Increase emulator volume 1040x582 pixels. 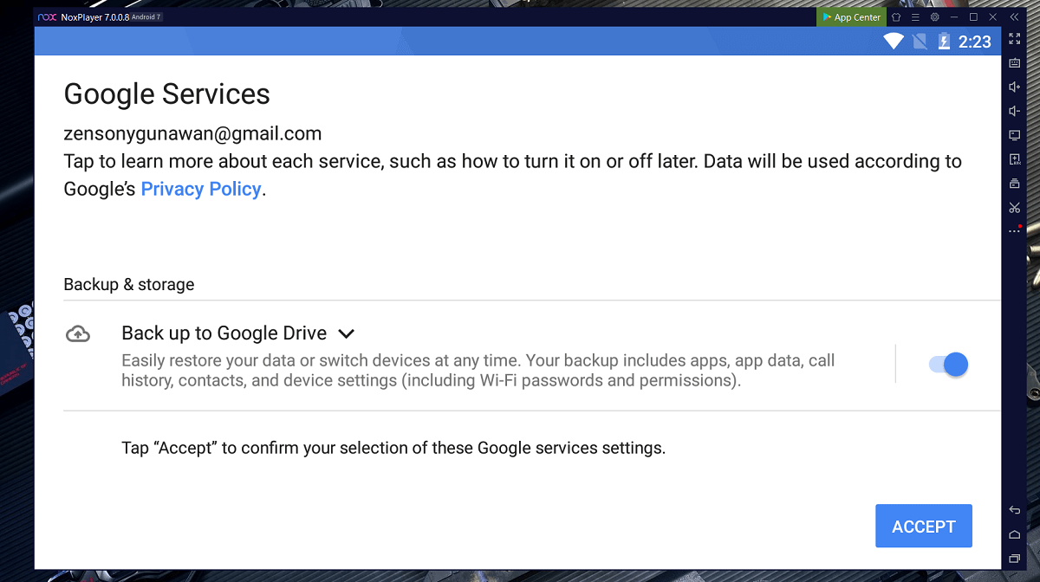(x=1014, y=87)
